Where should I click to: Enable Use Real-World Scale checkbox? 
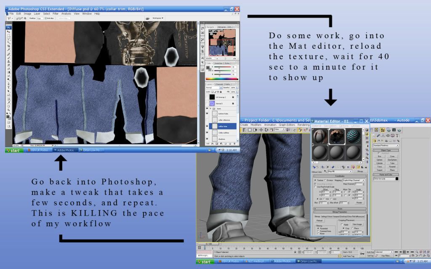click(315, 187)
